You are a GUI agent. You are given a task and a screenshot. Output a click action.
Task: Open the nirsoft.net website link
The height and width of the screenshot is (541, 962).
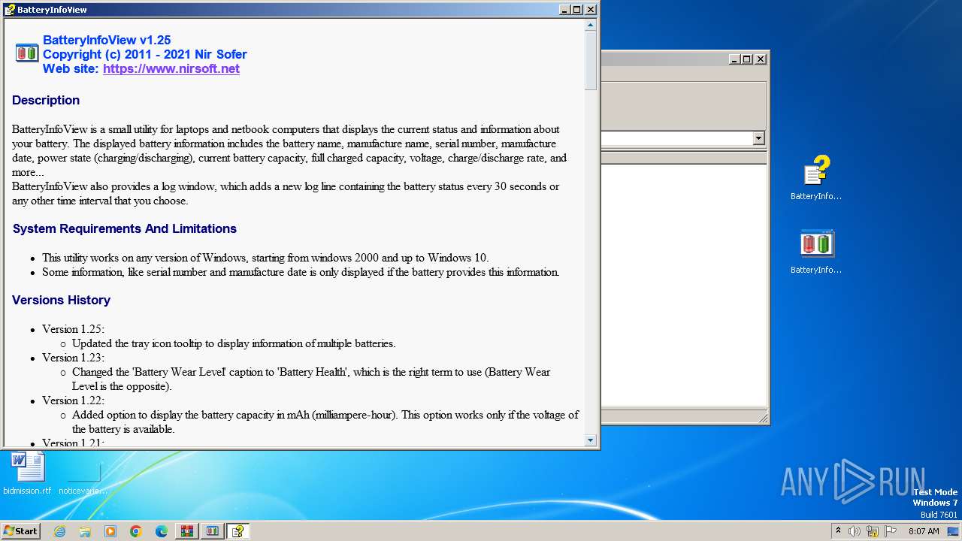171,68
